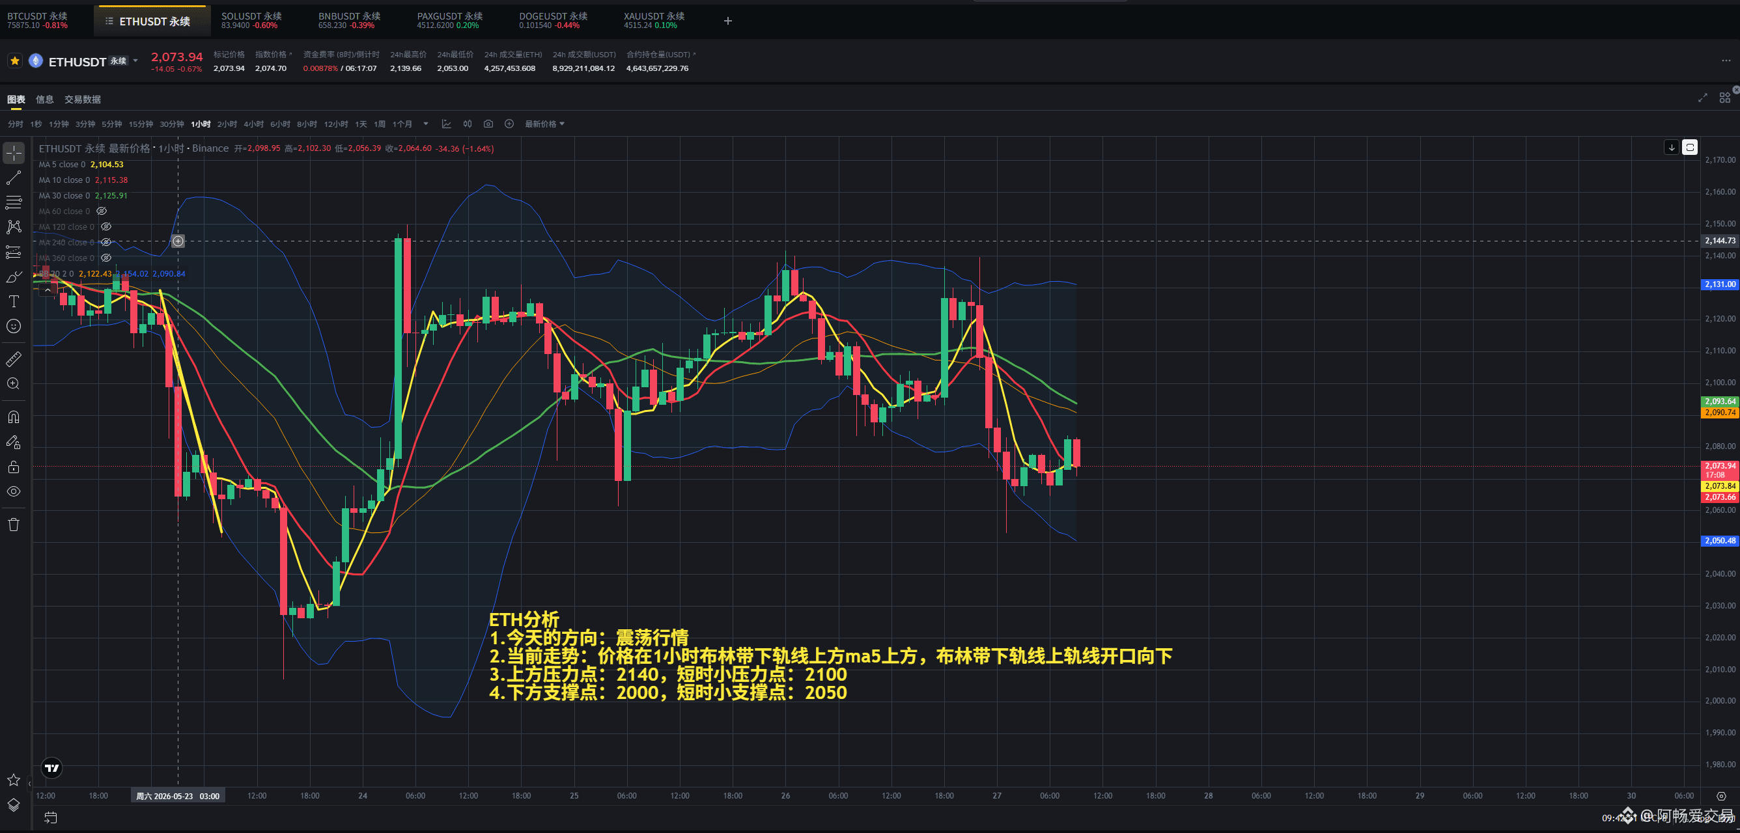1740x833 pixels.
Task: Switch to the DOGEUSDT 永续 tab
Action: (x=554, y=20)
